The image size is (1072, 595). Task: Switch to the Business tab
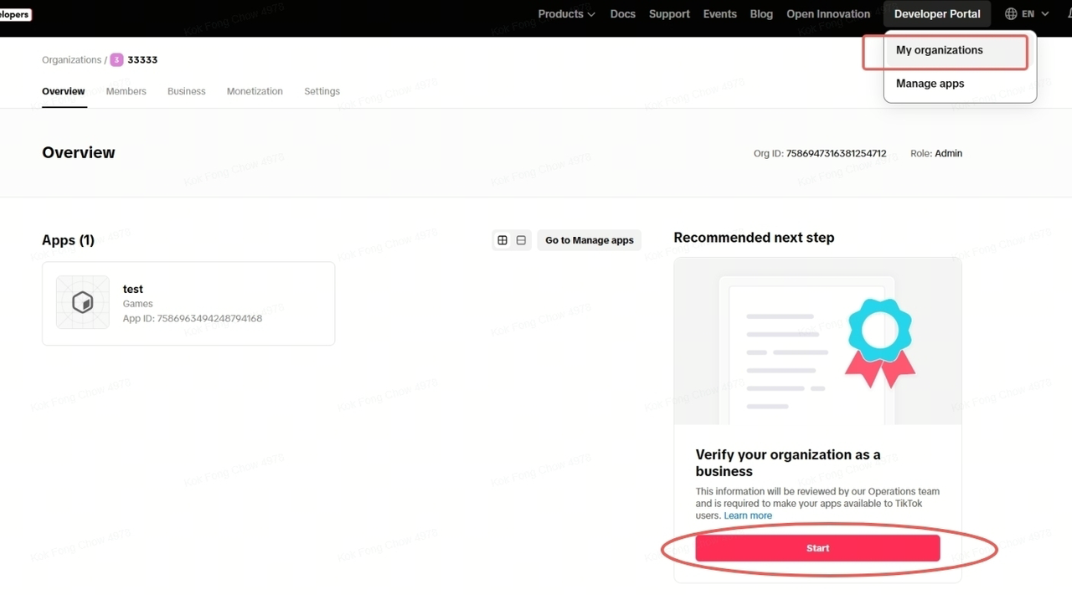coord(186,91)
